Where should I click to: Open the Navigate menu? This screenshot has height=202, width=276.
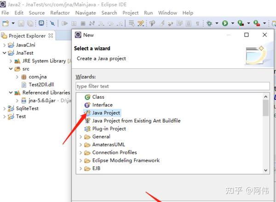click(86, 13)
